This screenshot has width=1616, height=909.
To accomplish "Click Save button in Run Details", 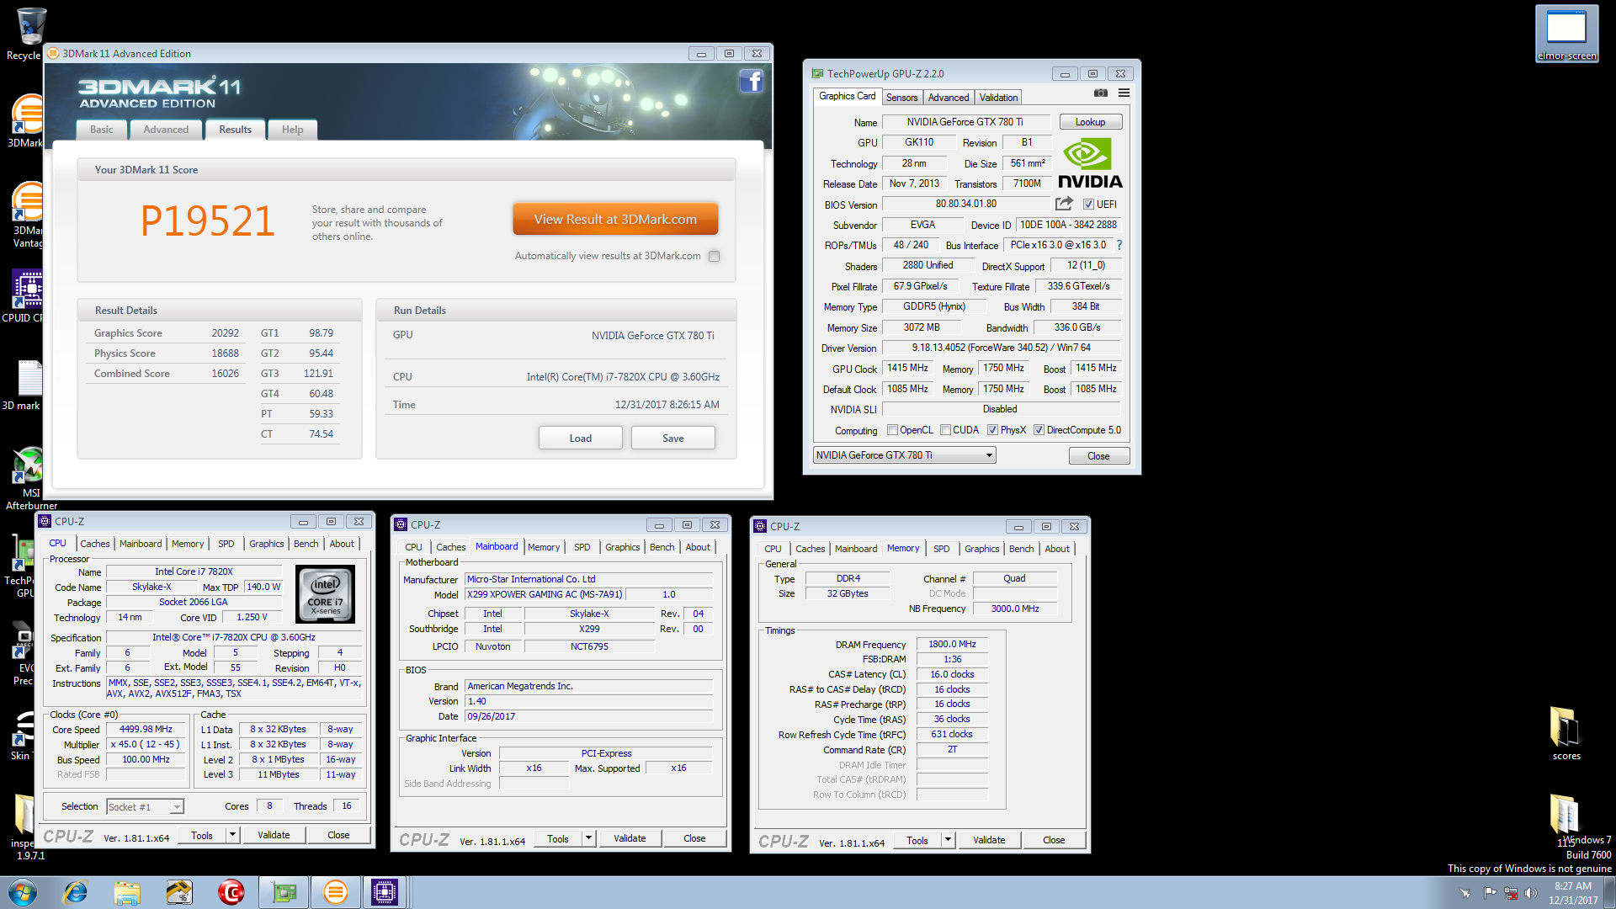I will [672, 438].
